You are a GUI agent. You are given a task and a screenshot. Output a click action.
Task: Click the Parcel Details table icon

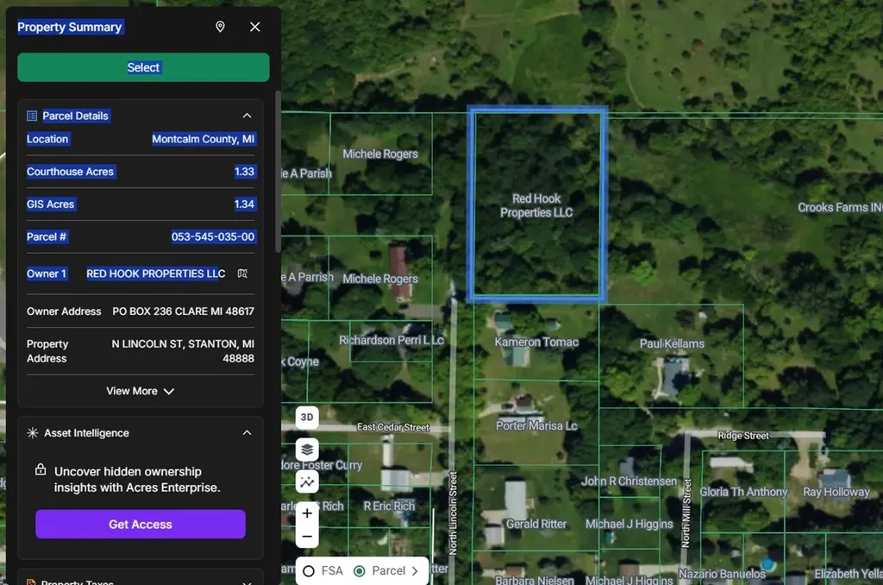(32, 116)
